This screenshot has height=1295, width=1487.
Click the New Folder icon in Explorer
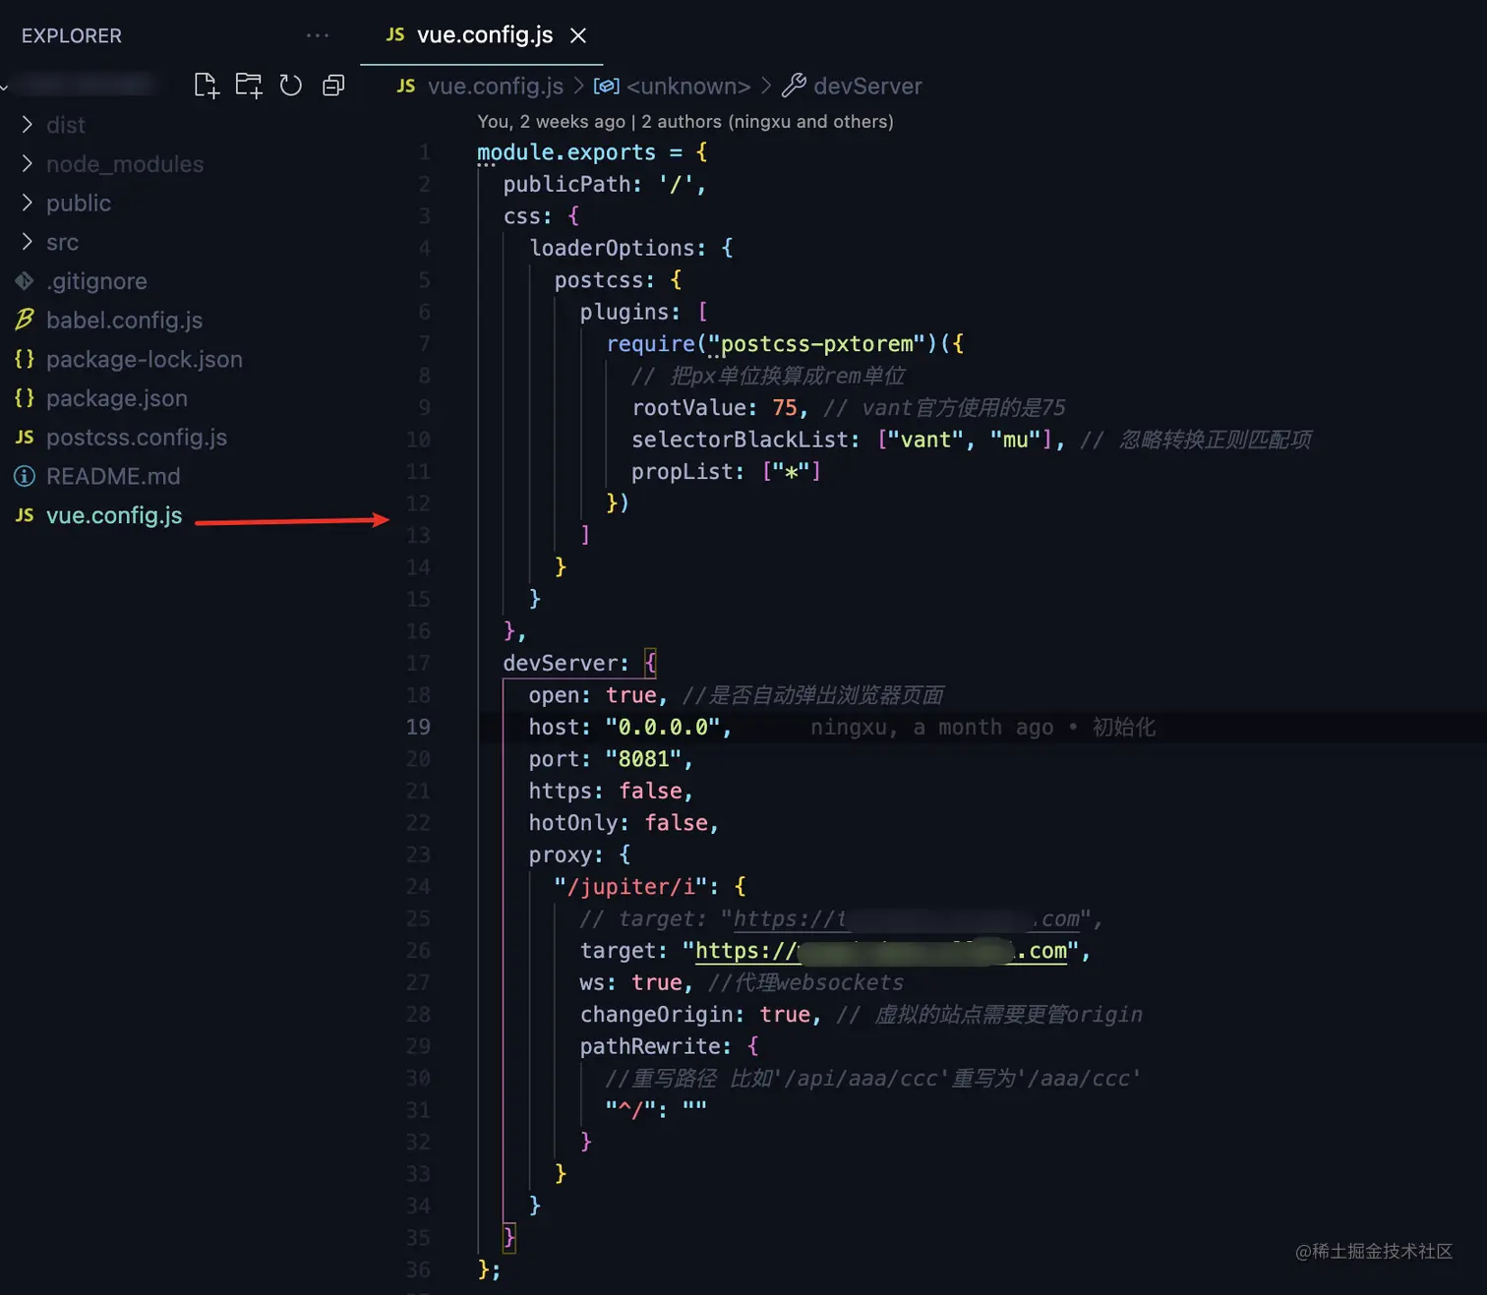pos(249,86)
